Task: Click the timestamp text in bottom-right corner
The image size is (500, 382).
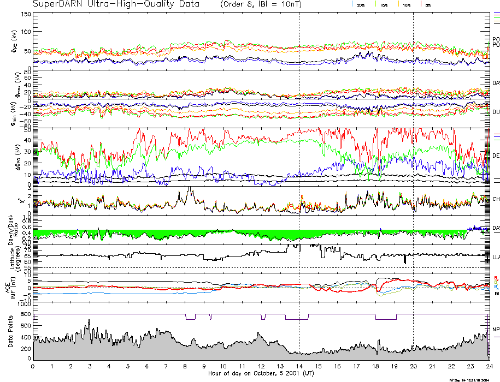Action: point(472,379)
